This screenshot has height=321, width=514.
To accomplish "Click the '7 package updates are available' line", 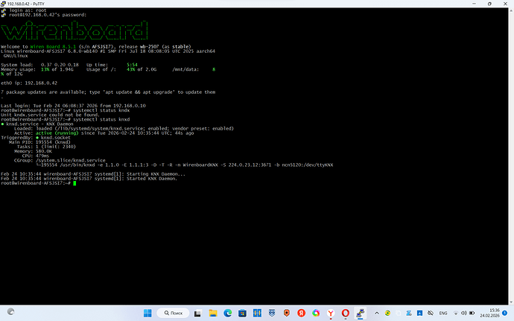I will pyautogui.click(x=108, y=92).
